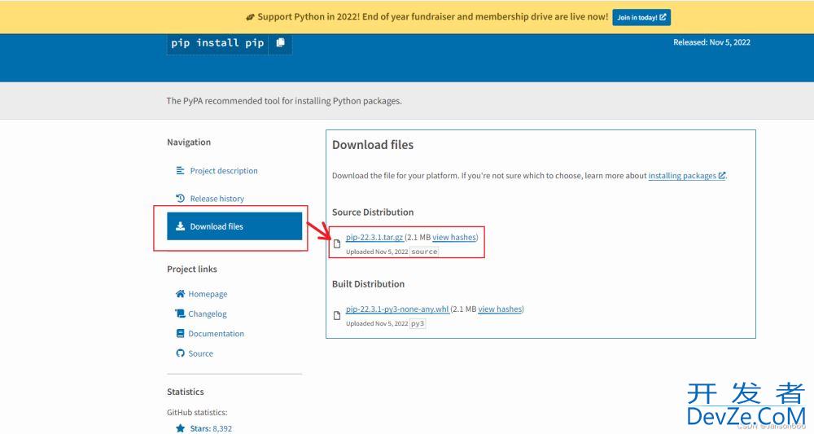Open the Changelog project link
Viewport: 814px width, 434px height.
207,313
